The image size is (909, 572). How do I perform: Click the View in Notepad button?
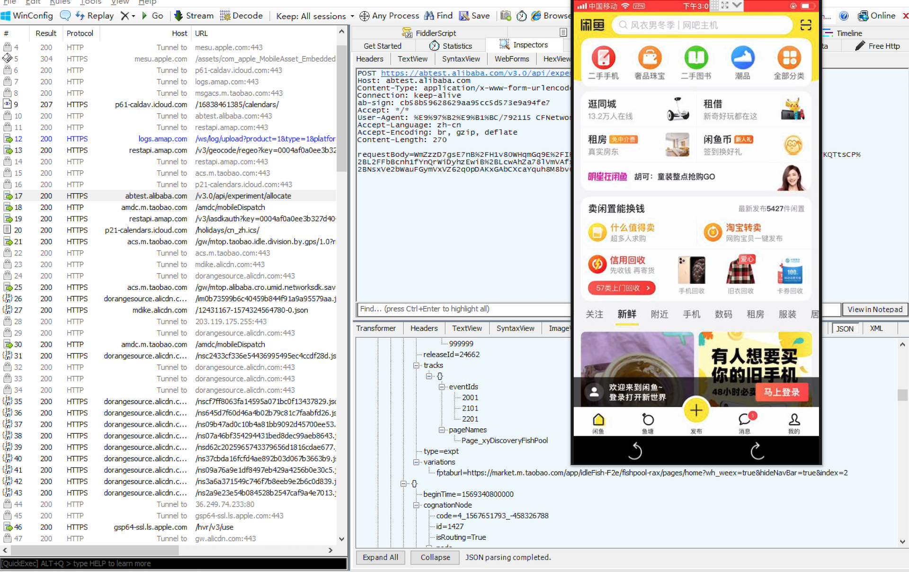coord(875,309)
